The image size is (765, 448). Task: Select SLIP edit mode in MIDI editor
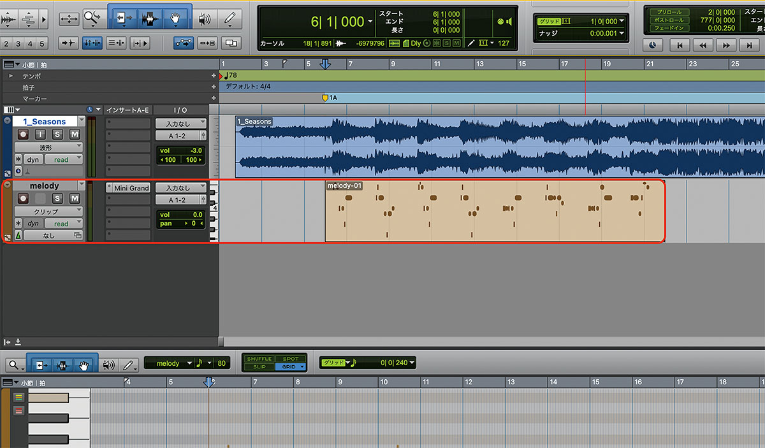[259, 367]
